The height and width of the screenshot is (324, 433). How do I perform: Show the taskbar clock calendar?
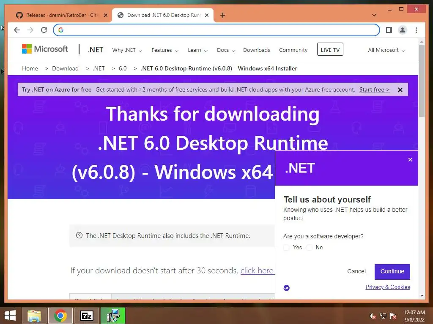click(414, 316)
